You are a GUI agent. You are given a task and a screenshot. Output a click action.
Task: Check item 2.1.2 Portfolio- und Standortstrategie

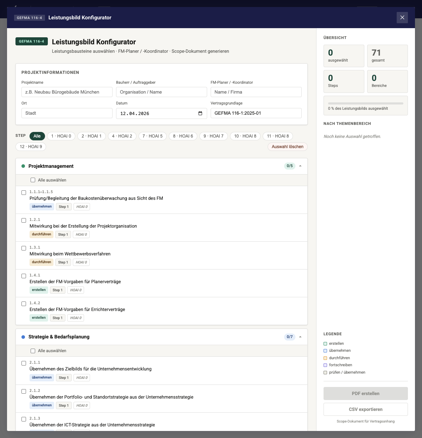coord(24,392)
